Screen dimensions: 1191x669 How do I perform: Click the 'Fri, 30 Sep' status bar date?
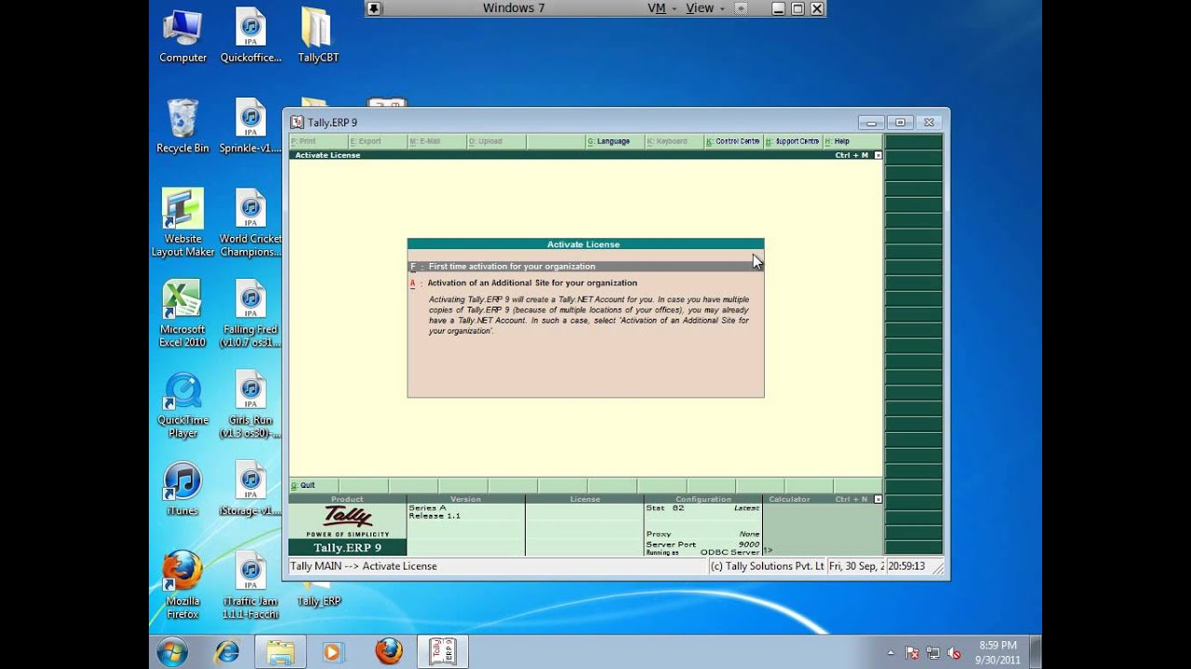[856, 566]
